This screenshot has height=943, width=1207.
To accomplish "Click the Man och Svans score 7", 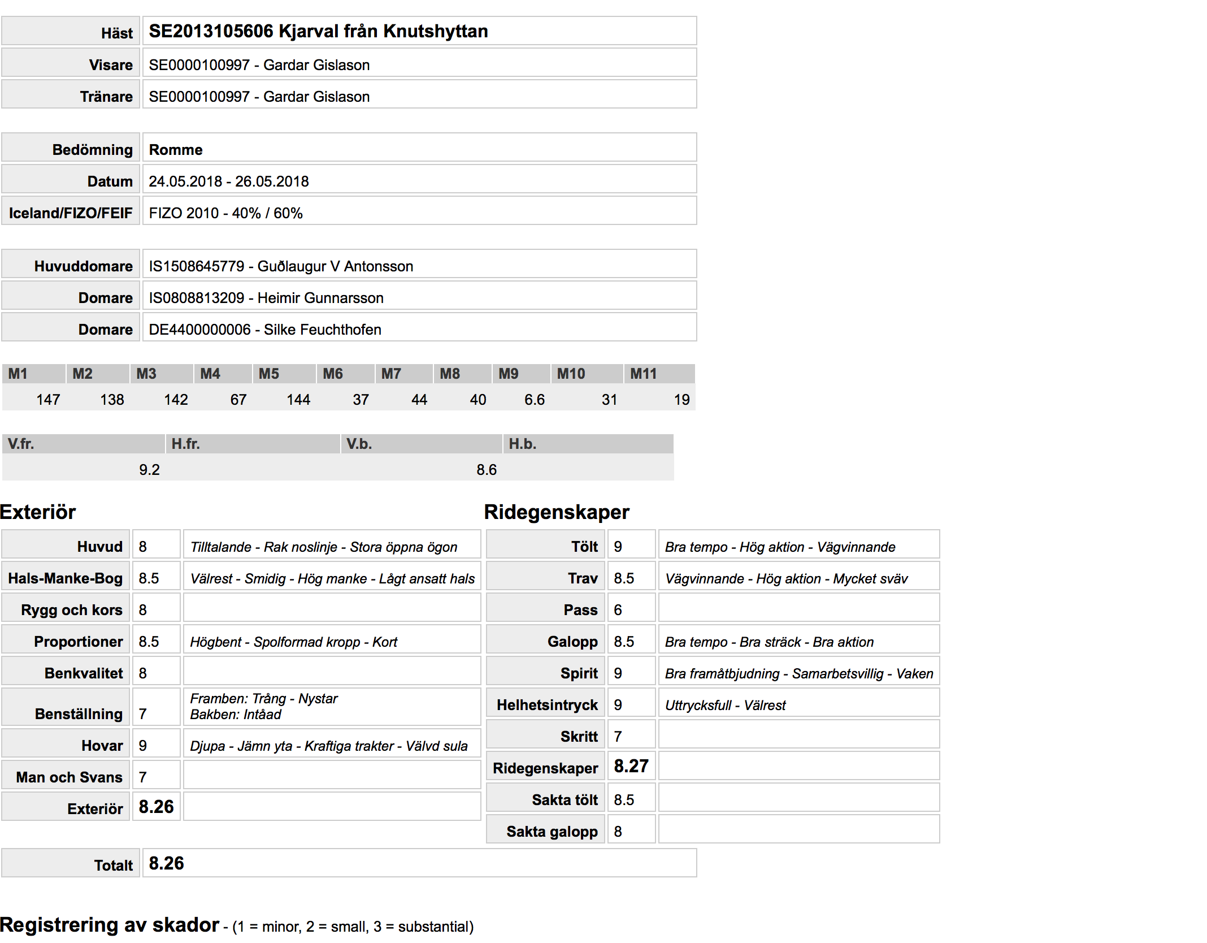I will pyautogui.click(x=143, y=777).
